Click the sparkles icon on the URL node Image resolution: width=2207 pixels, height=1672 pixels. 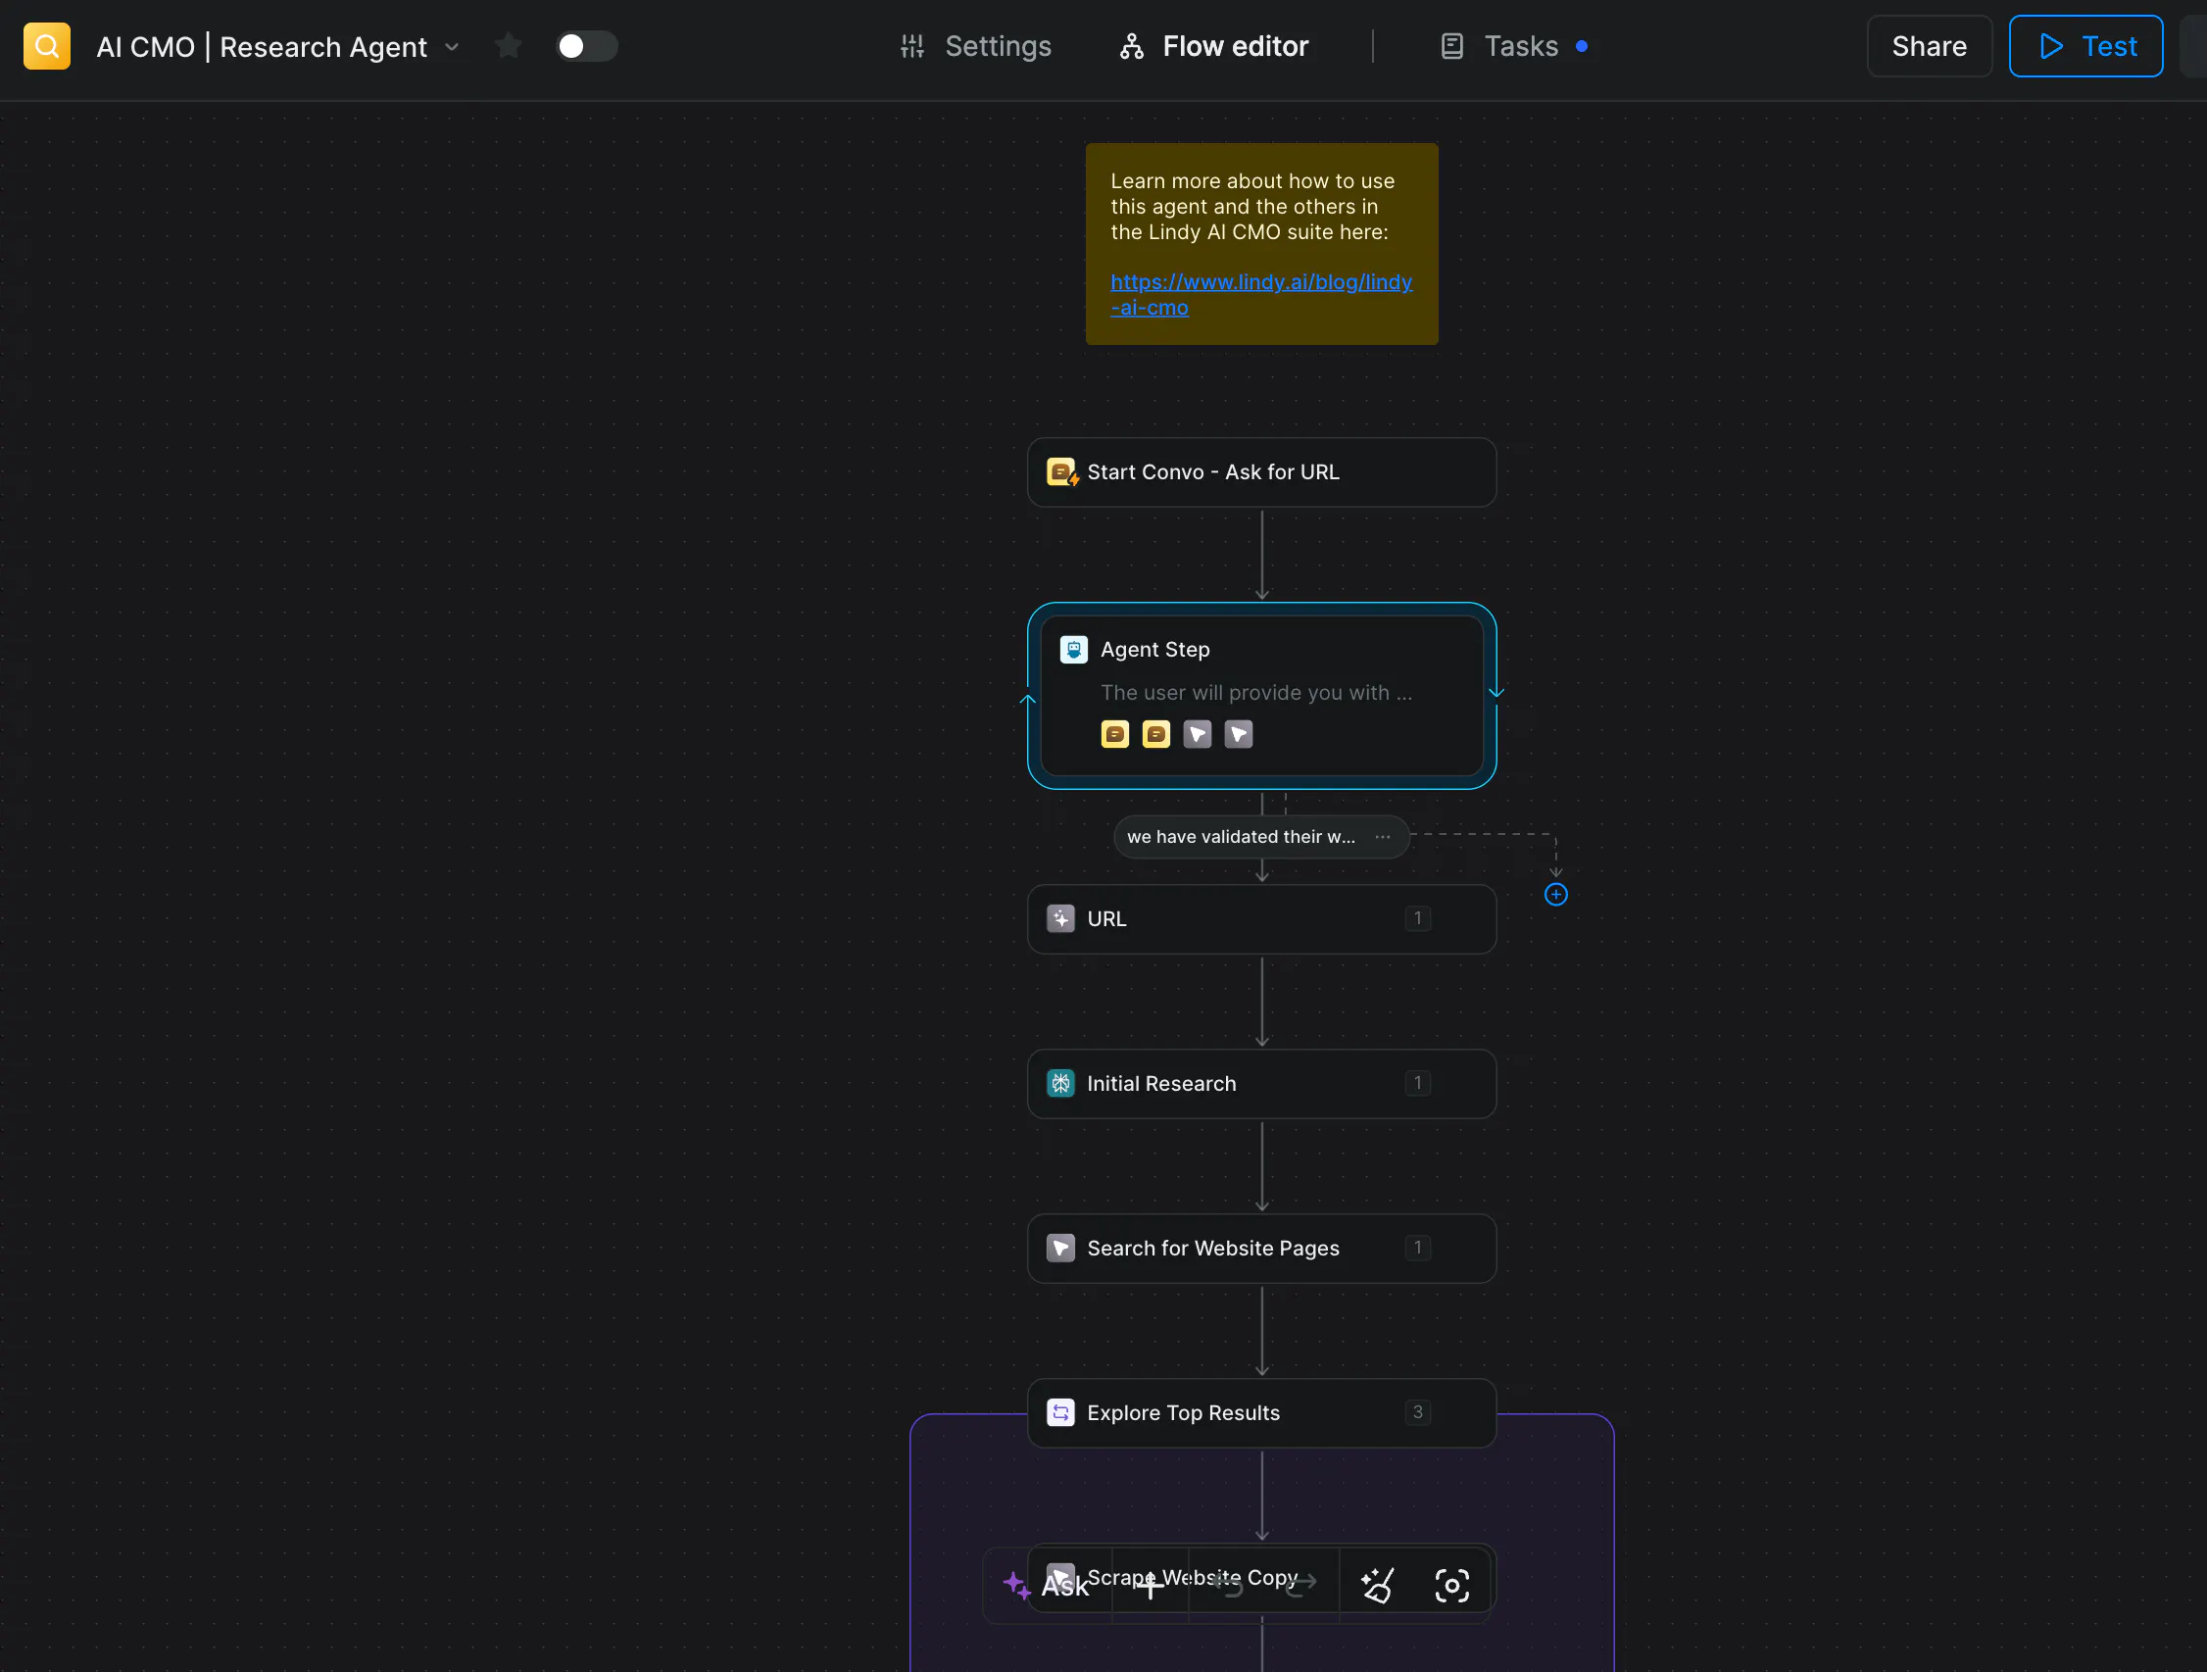1060,918
